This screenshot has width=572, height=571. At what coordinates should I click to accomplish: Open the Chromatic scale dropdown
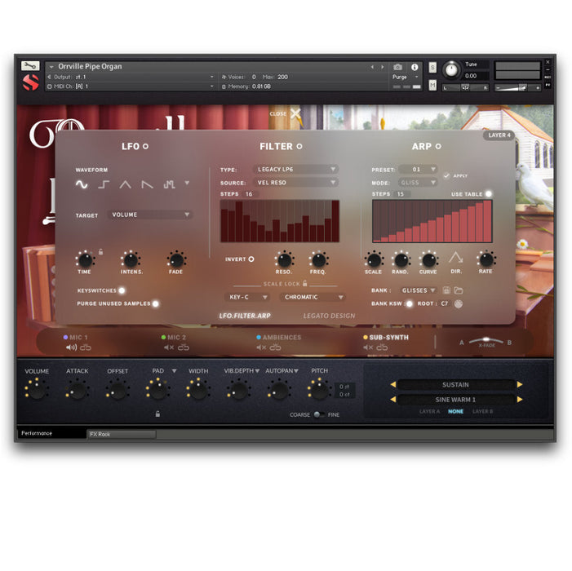click(313, 298)
